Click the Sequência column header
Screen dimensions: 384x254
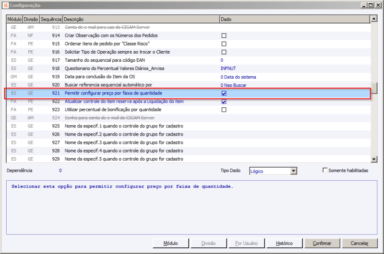coord(51,19)
